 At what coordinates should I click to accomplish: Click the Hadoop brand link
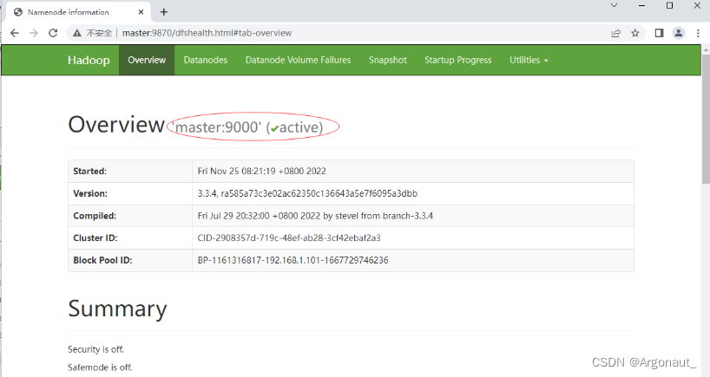(89, 60)
